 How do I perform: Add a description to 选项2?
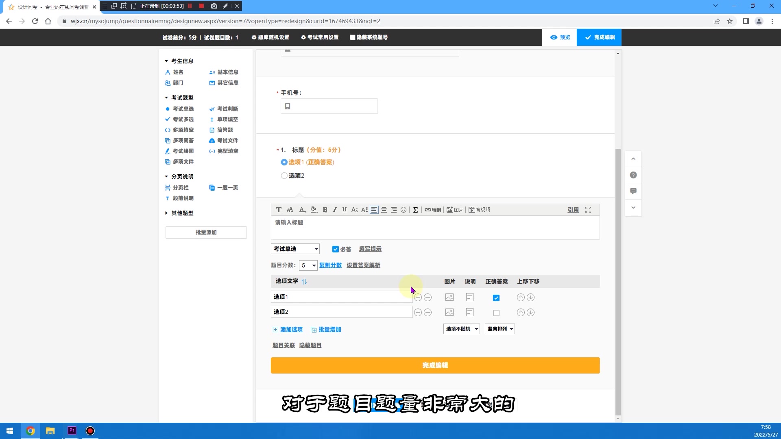pyautogui.click(x=470, y=313)
